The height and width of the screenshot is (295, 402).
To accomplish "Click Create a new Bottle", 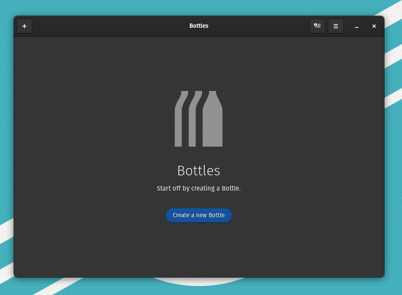I will [199, 215].
